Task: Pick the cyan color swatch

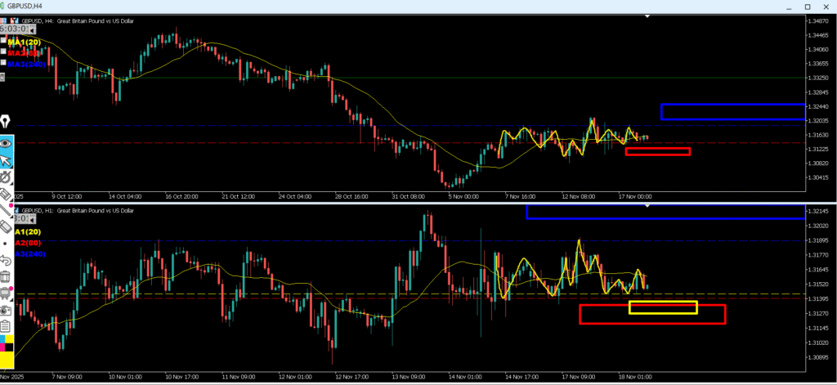Action: tap(3, 339)
